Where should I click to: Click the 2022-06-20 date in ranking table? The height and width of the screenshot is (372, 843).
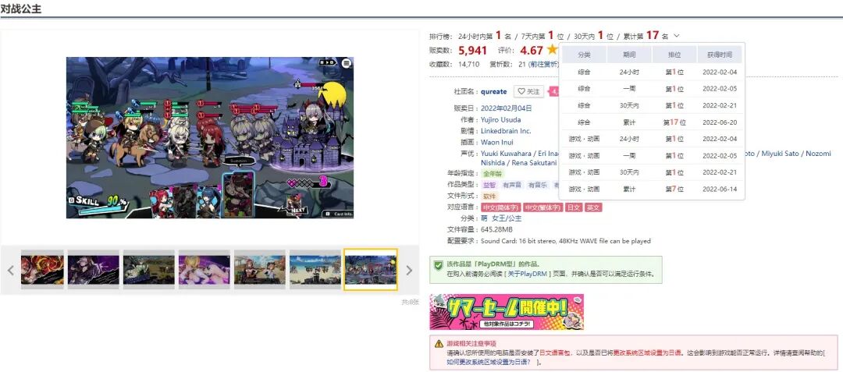coord(720,122)
